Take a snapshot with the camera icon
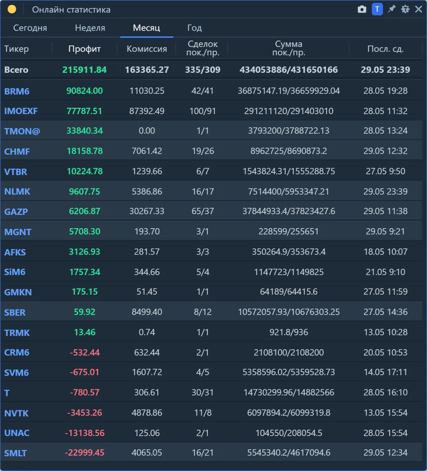Image resolution: width=427 pixels, height=471 pixels. point(362,9)
